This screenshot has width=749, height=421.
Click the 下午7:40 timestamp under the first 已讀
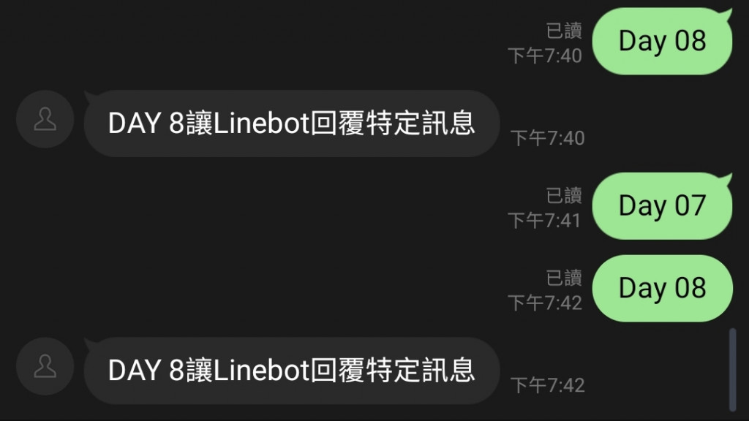click(545, 56)
